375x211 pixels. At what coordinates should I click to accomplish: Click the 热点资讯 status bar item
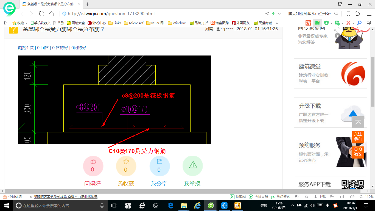pos(281,197)
